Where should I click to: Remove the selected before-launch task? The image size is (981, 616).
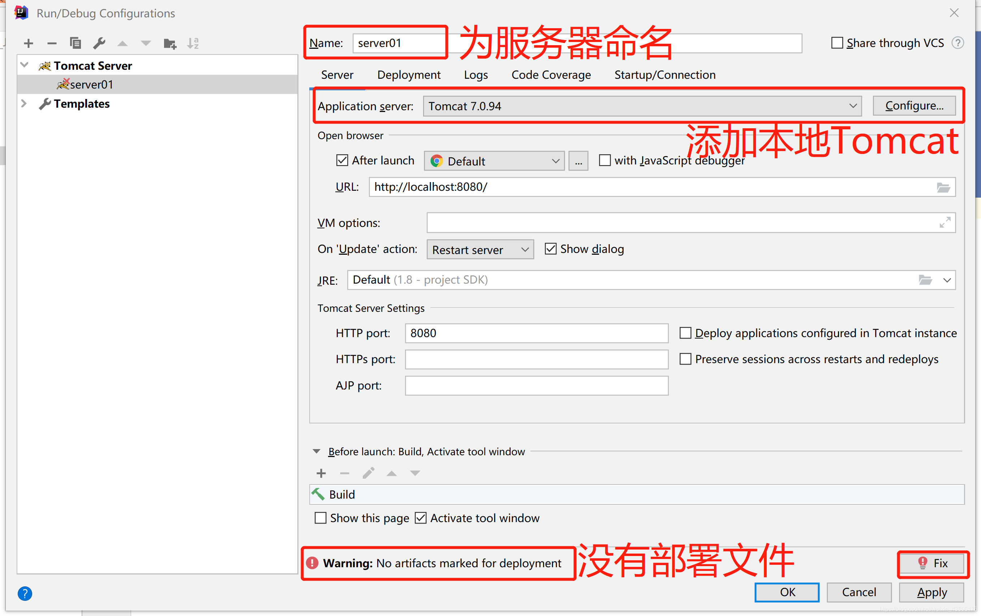(x=345, y=473)
